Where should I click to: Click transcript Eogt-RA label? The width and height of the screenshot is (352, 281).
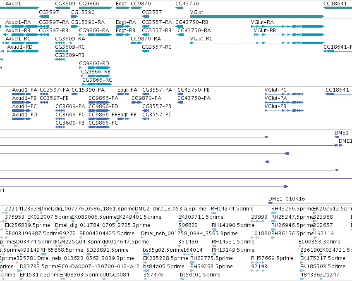tap(126, 22)
